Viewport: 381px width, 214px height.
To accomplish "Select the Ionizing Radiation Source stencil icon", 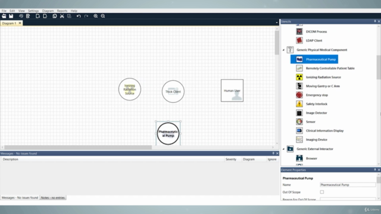I will (x=299, y=77).
